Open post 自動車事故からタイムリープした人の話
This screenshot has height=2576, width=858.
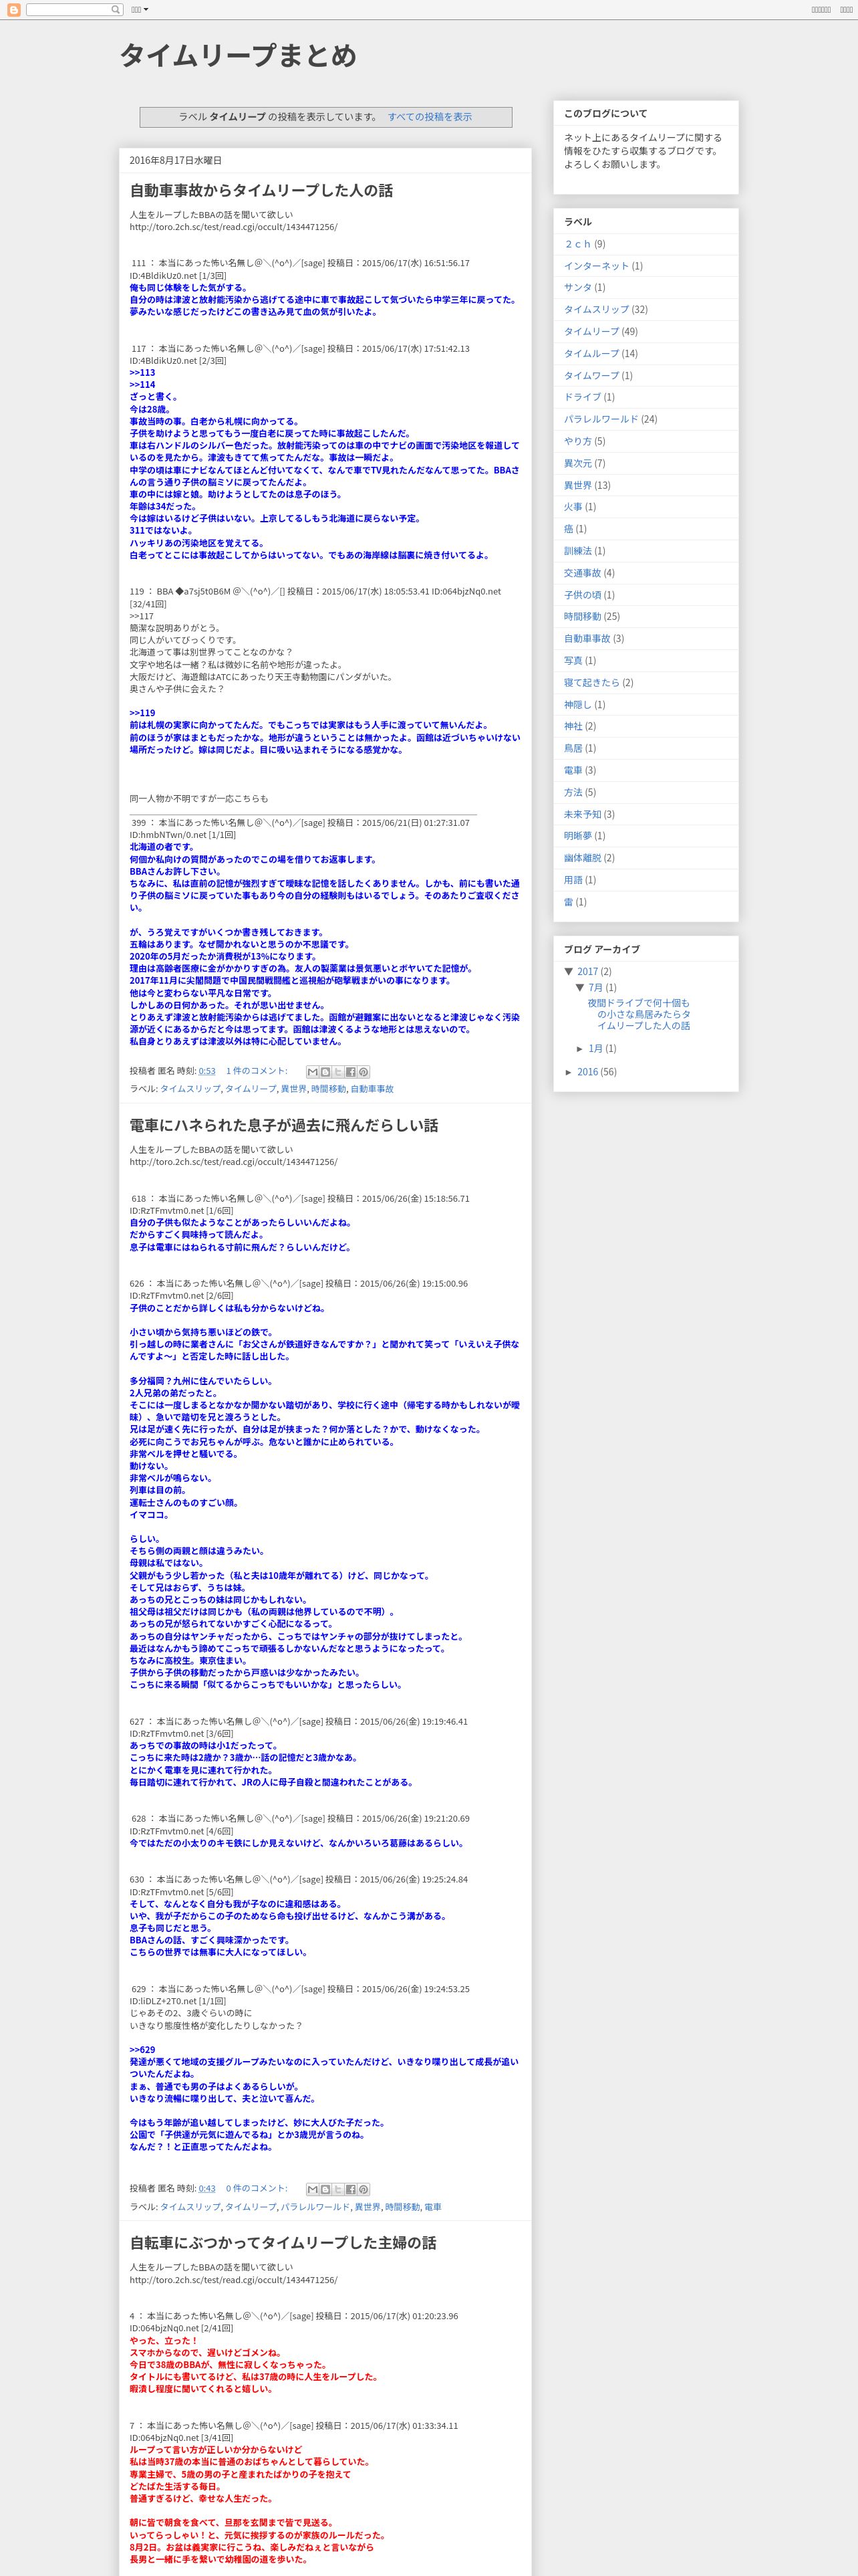tap(261, 190)
